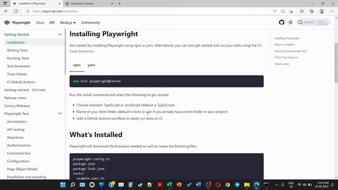Select the npm tab
The width and height of the screenshot is (338, 190).
click(77, 65)
